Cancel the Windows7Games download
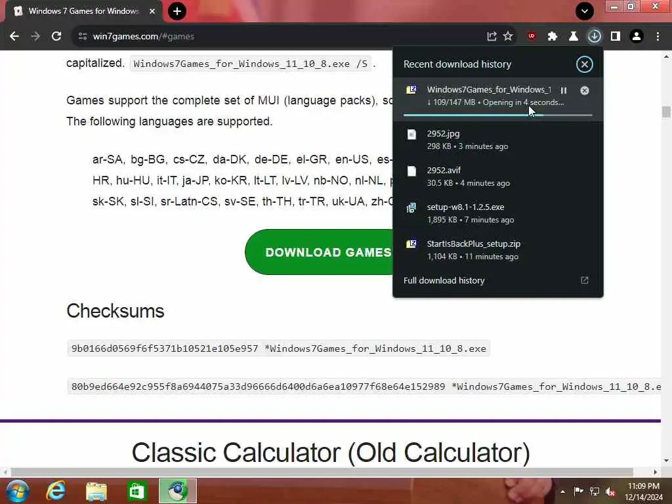Image resolution: width=672 pixels, height=504 pixels. (x=585, y=91)
